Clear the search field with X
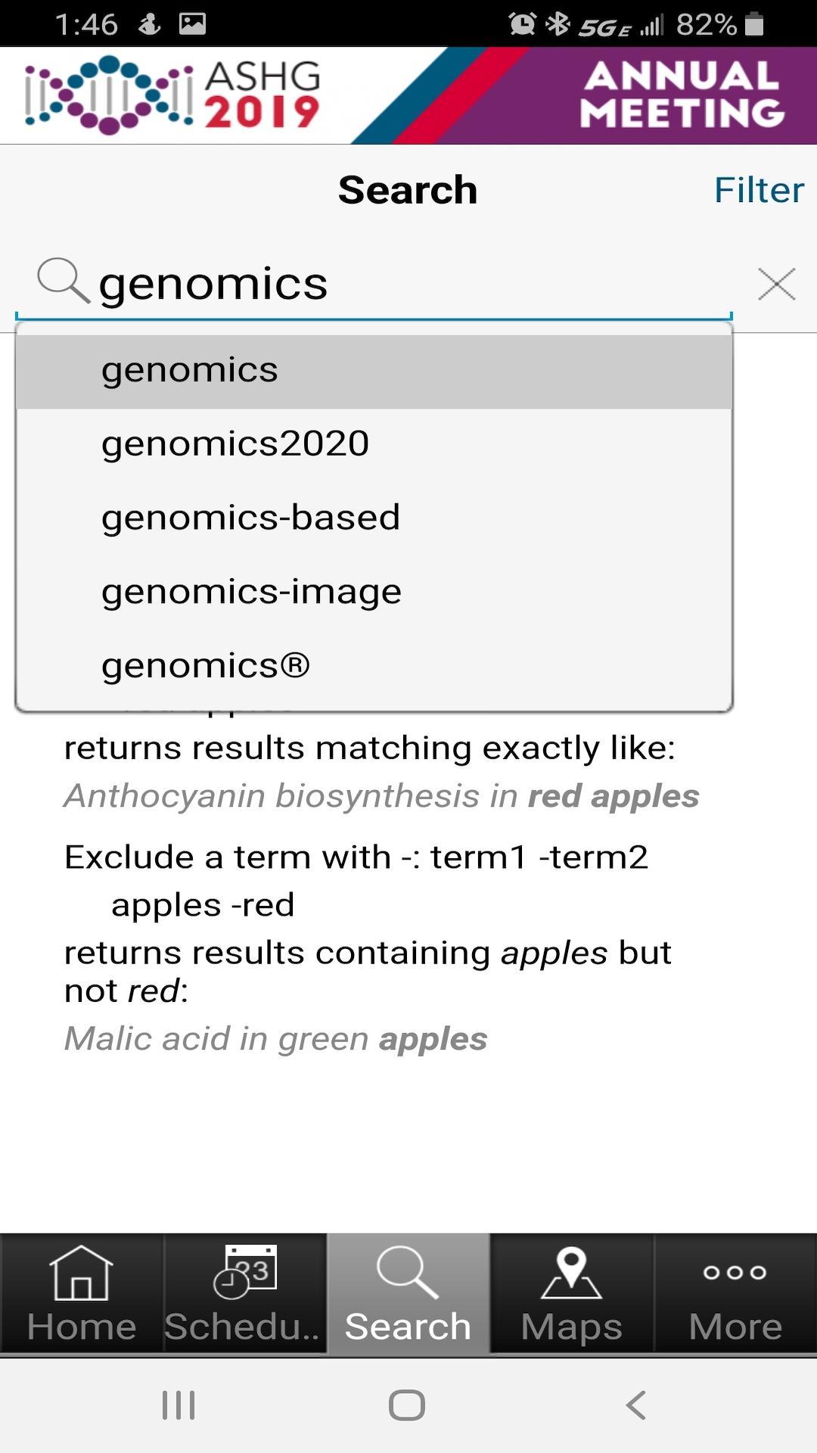817x1453 pixels. click(776, 285)
